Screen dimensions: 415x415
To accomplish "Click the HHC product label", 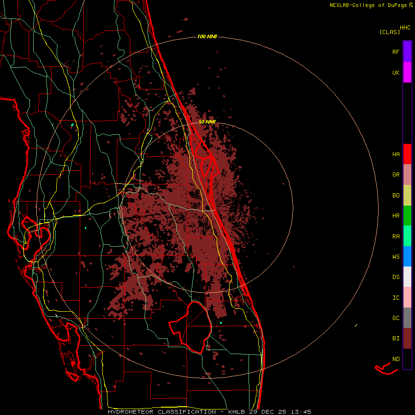I will click(405, 28).
